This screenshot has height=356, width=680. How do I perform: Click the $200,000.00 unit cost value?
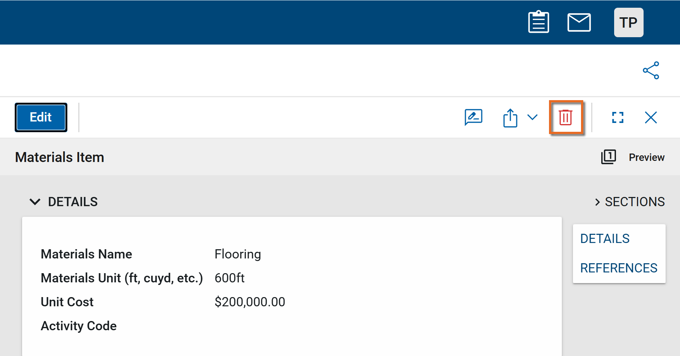pos(249,302)
